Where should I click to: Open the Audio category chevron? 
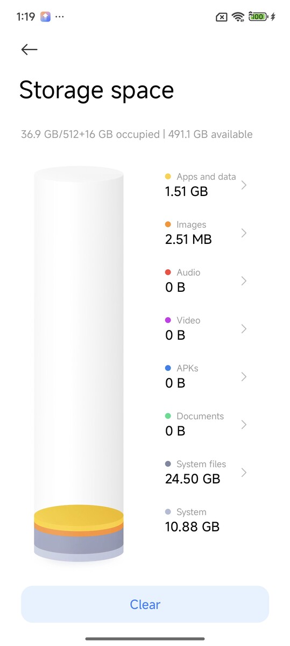pyautogui.click(x=244, y=281)
